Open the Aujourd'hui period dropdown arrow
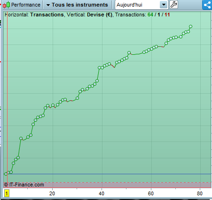The height and width of the screenshot is (200, 212). 164,5
